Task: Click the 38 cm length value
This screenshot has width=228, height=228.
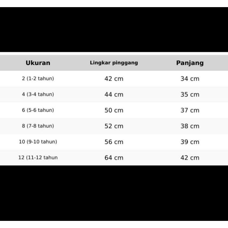Action: (x=190, y=126)
